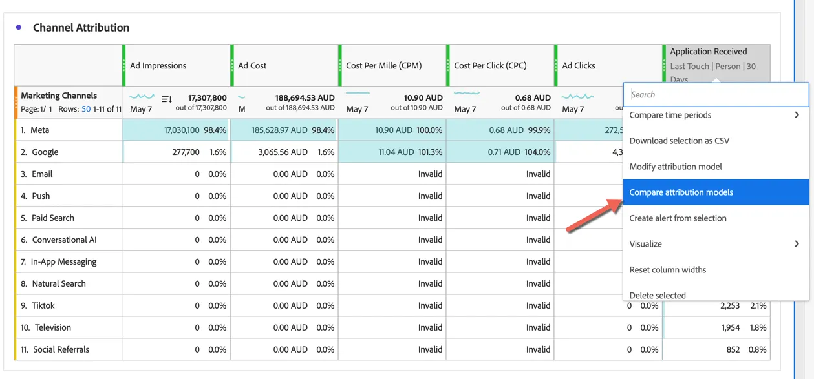
Task: Grab the Cost Per Mille column drag handle
Action: point(340,65)
